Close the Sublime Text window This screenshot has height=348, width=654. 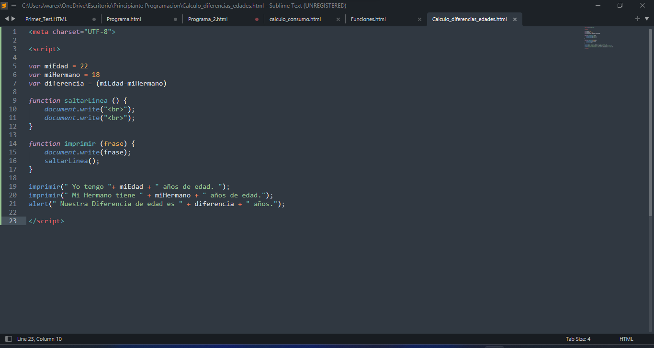point(643,5)
